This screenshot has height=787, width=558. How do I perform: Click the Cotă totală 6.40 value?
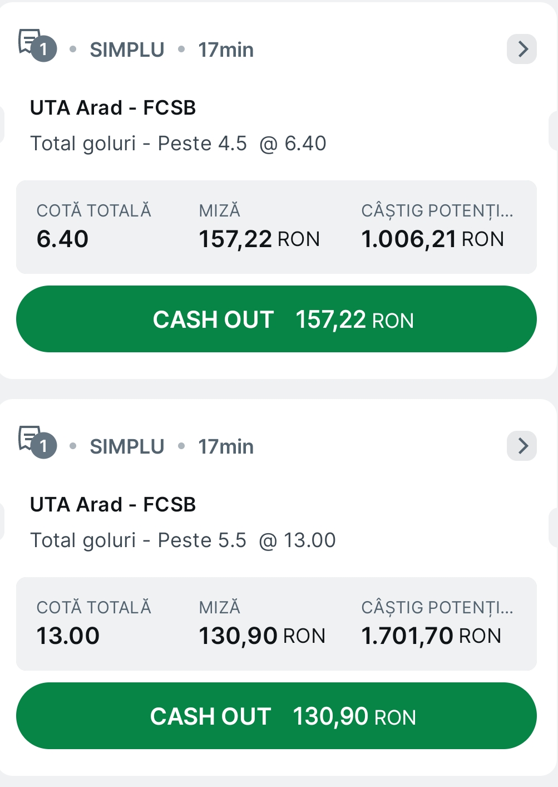click(x=62, y=239)
